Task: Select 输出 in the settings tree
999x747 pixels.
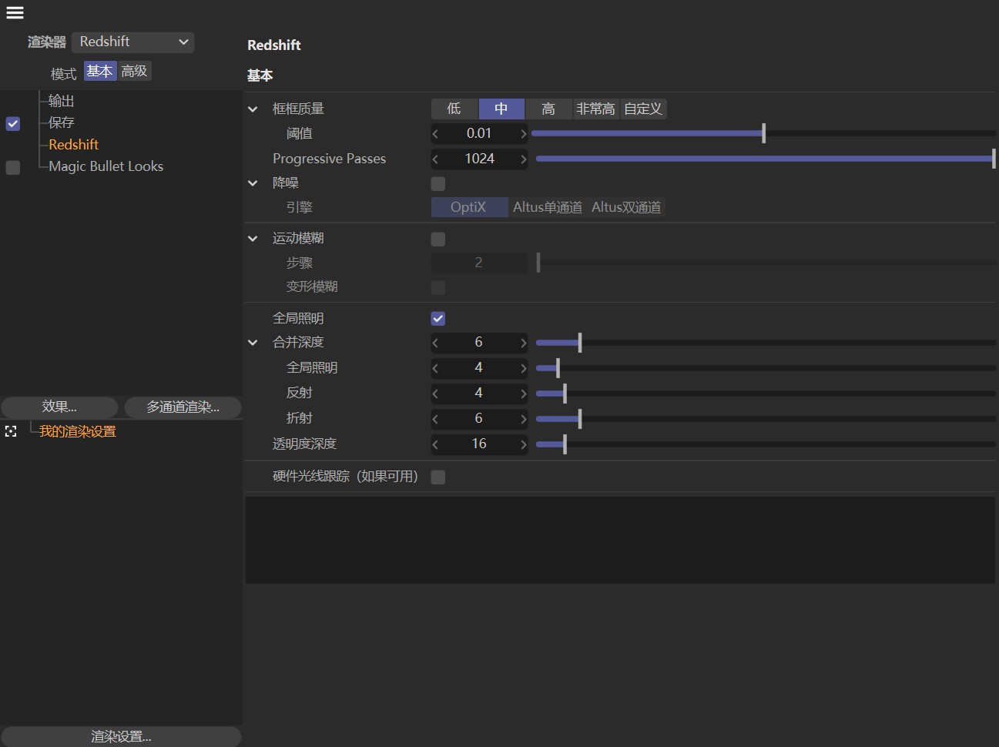Action: [62, 101]
